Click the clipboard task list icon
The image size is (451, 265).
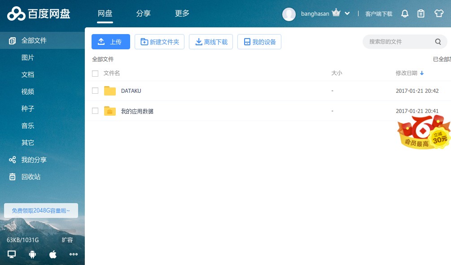[x=421, y=13]
